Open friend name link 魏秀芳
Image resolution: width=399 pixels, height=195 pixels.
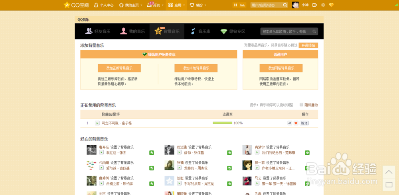click(x=104, y=178)
